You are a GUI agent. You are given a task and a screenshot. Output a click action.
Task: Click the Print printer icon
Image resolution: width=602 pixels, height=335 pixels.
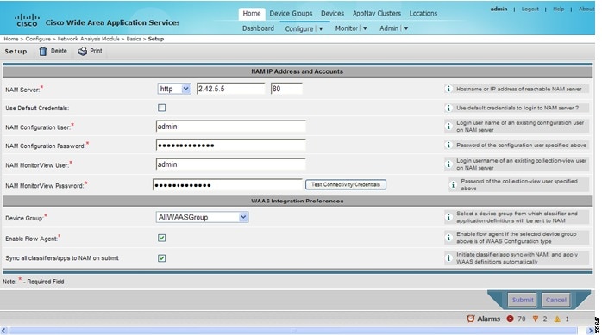[x=82, y=51]
